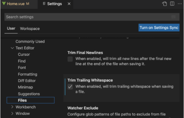Click the Text Editor label in tree
Viewport: 184px width, 118px height.
pos(25,48)
